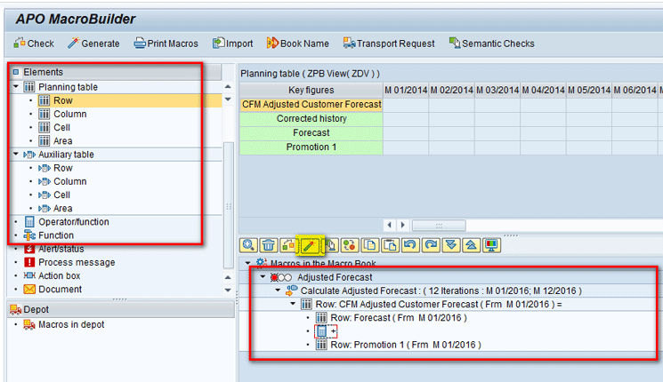Select the Alert/status element
The width and height of the screenshot is (663, 382).
click(62, 249)
